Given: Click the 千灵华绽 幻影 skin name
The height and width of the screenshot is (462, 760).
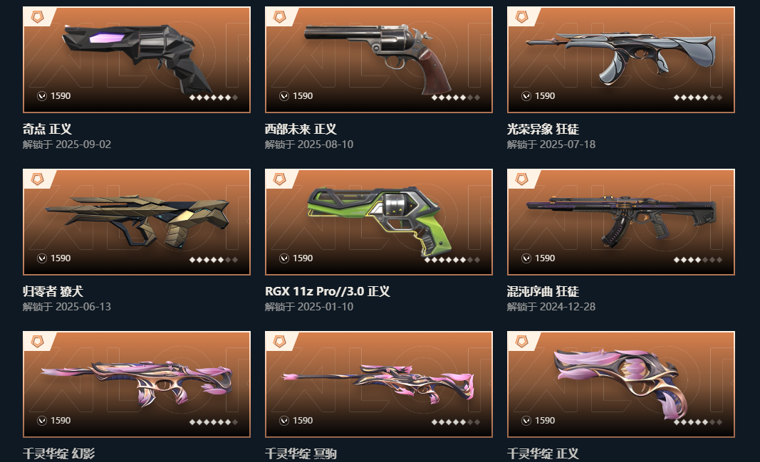Looking at the screenshot, I should pyautogui.click(x=58, y=453).
